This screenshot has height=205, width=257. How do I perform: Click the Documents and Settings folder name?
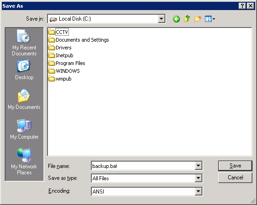click(x=82, y=40)
